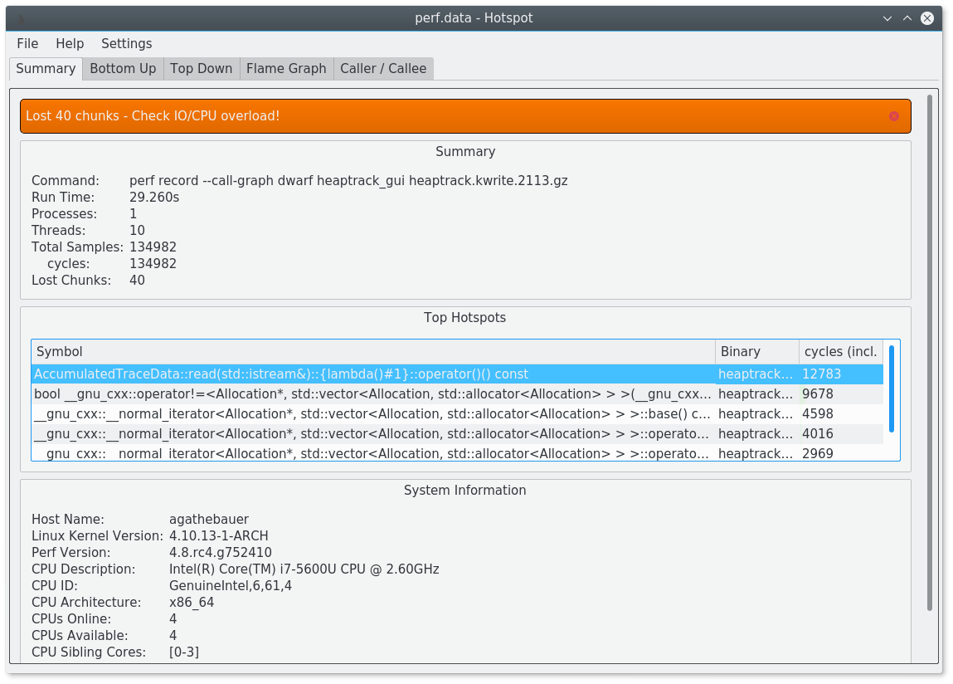Switch to the Bottom Up tab

point(122,68)
